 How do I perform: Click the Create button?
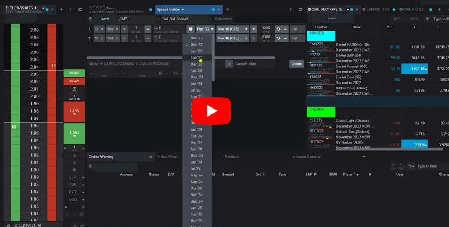(x=296, y=64)
